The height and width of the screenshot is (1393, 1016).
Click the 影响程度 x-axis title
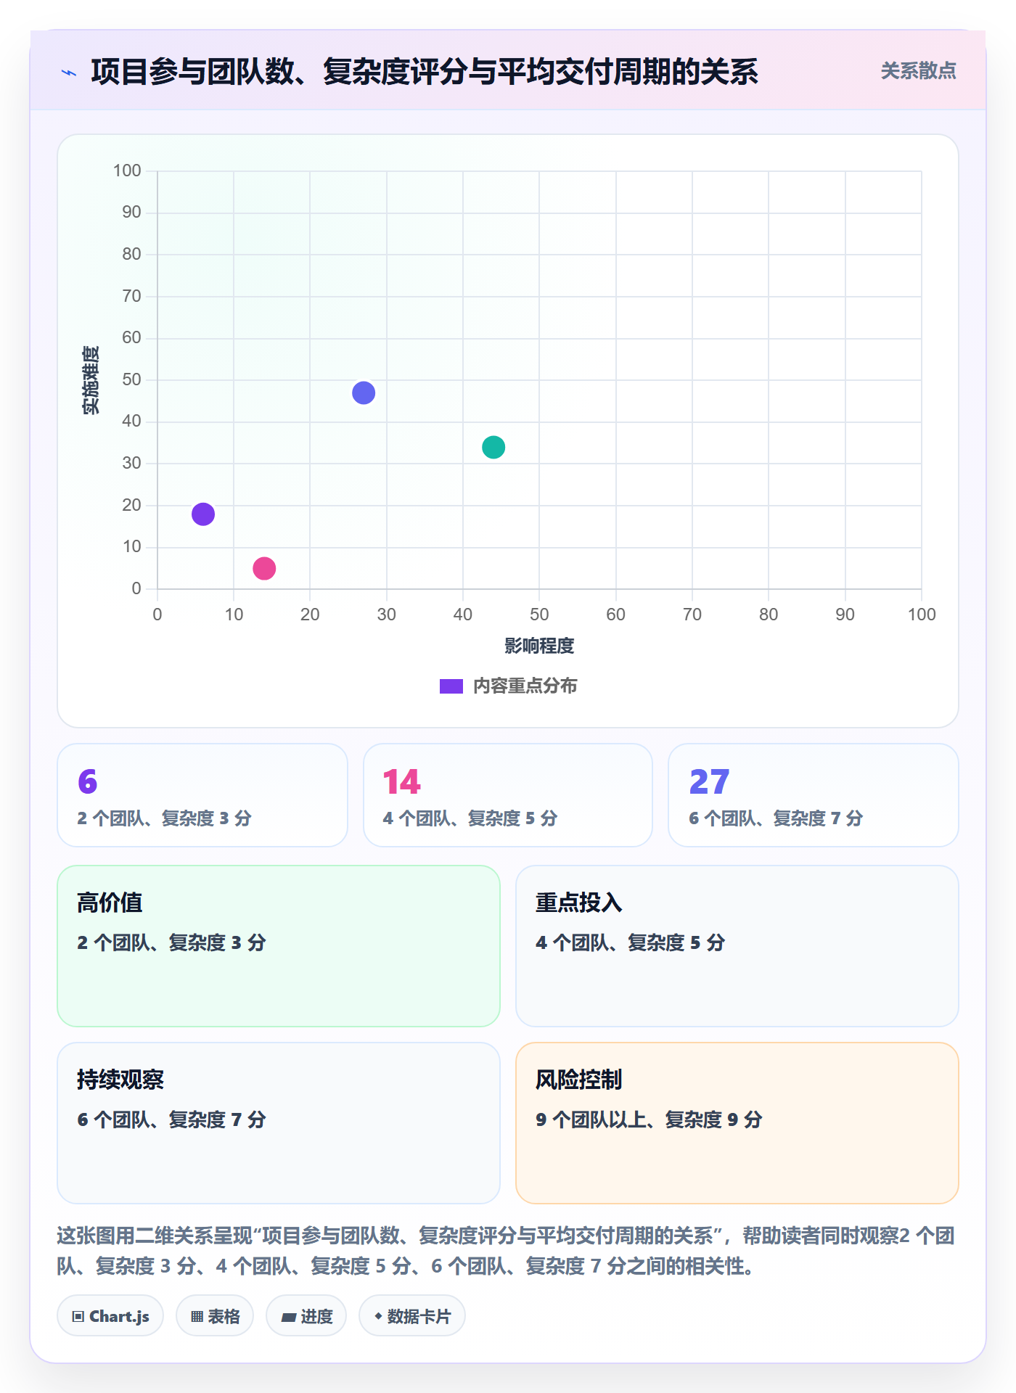[539, 646]
